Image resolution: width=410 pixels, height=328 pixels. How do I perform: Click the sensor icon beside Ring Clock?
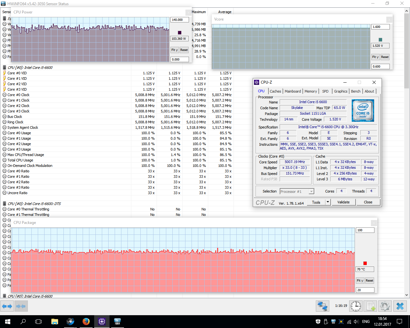tap(4, 122)
